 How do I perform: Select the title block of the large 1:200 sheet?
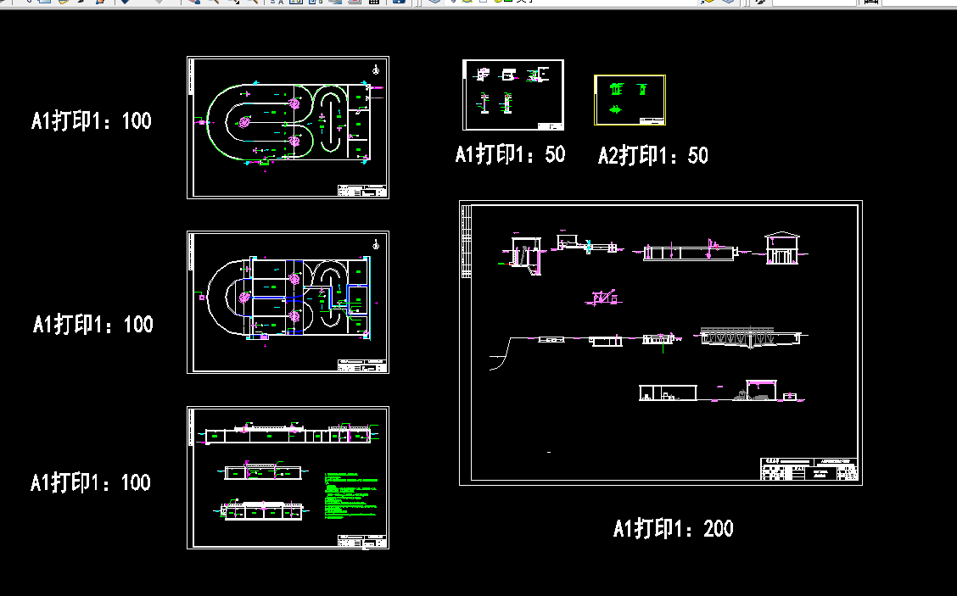tap(809, 469)
